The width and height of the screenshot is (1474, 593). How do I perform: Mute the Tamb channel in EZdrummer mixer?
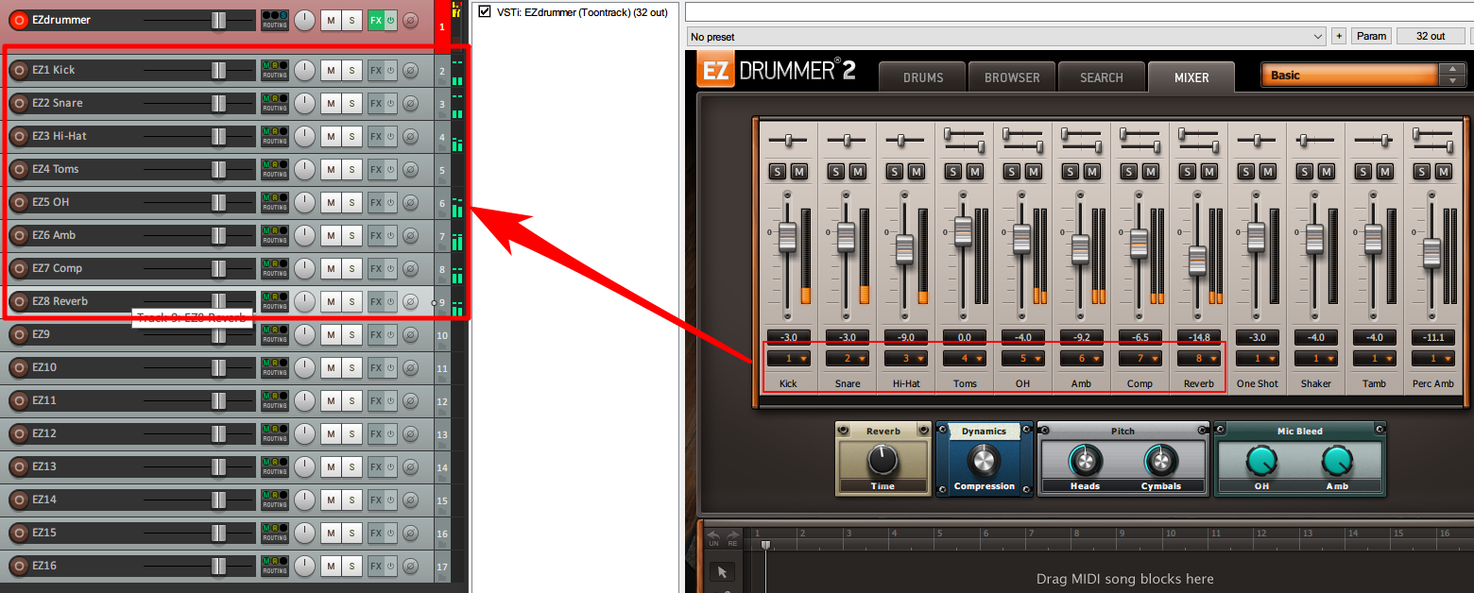[1385, 172]
